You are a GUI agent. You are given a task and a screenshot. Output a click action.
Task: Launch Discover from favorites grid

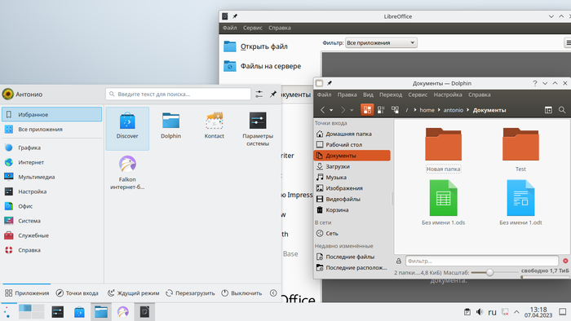127,128
